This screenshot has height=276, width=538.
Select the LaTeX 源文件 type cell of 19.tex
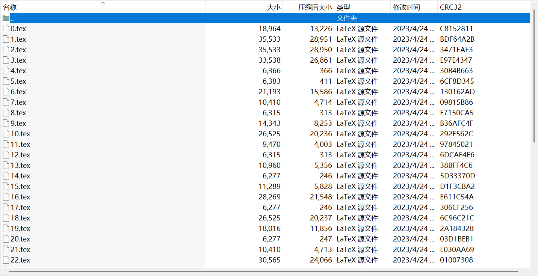(x=357, y=228)
